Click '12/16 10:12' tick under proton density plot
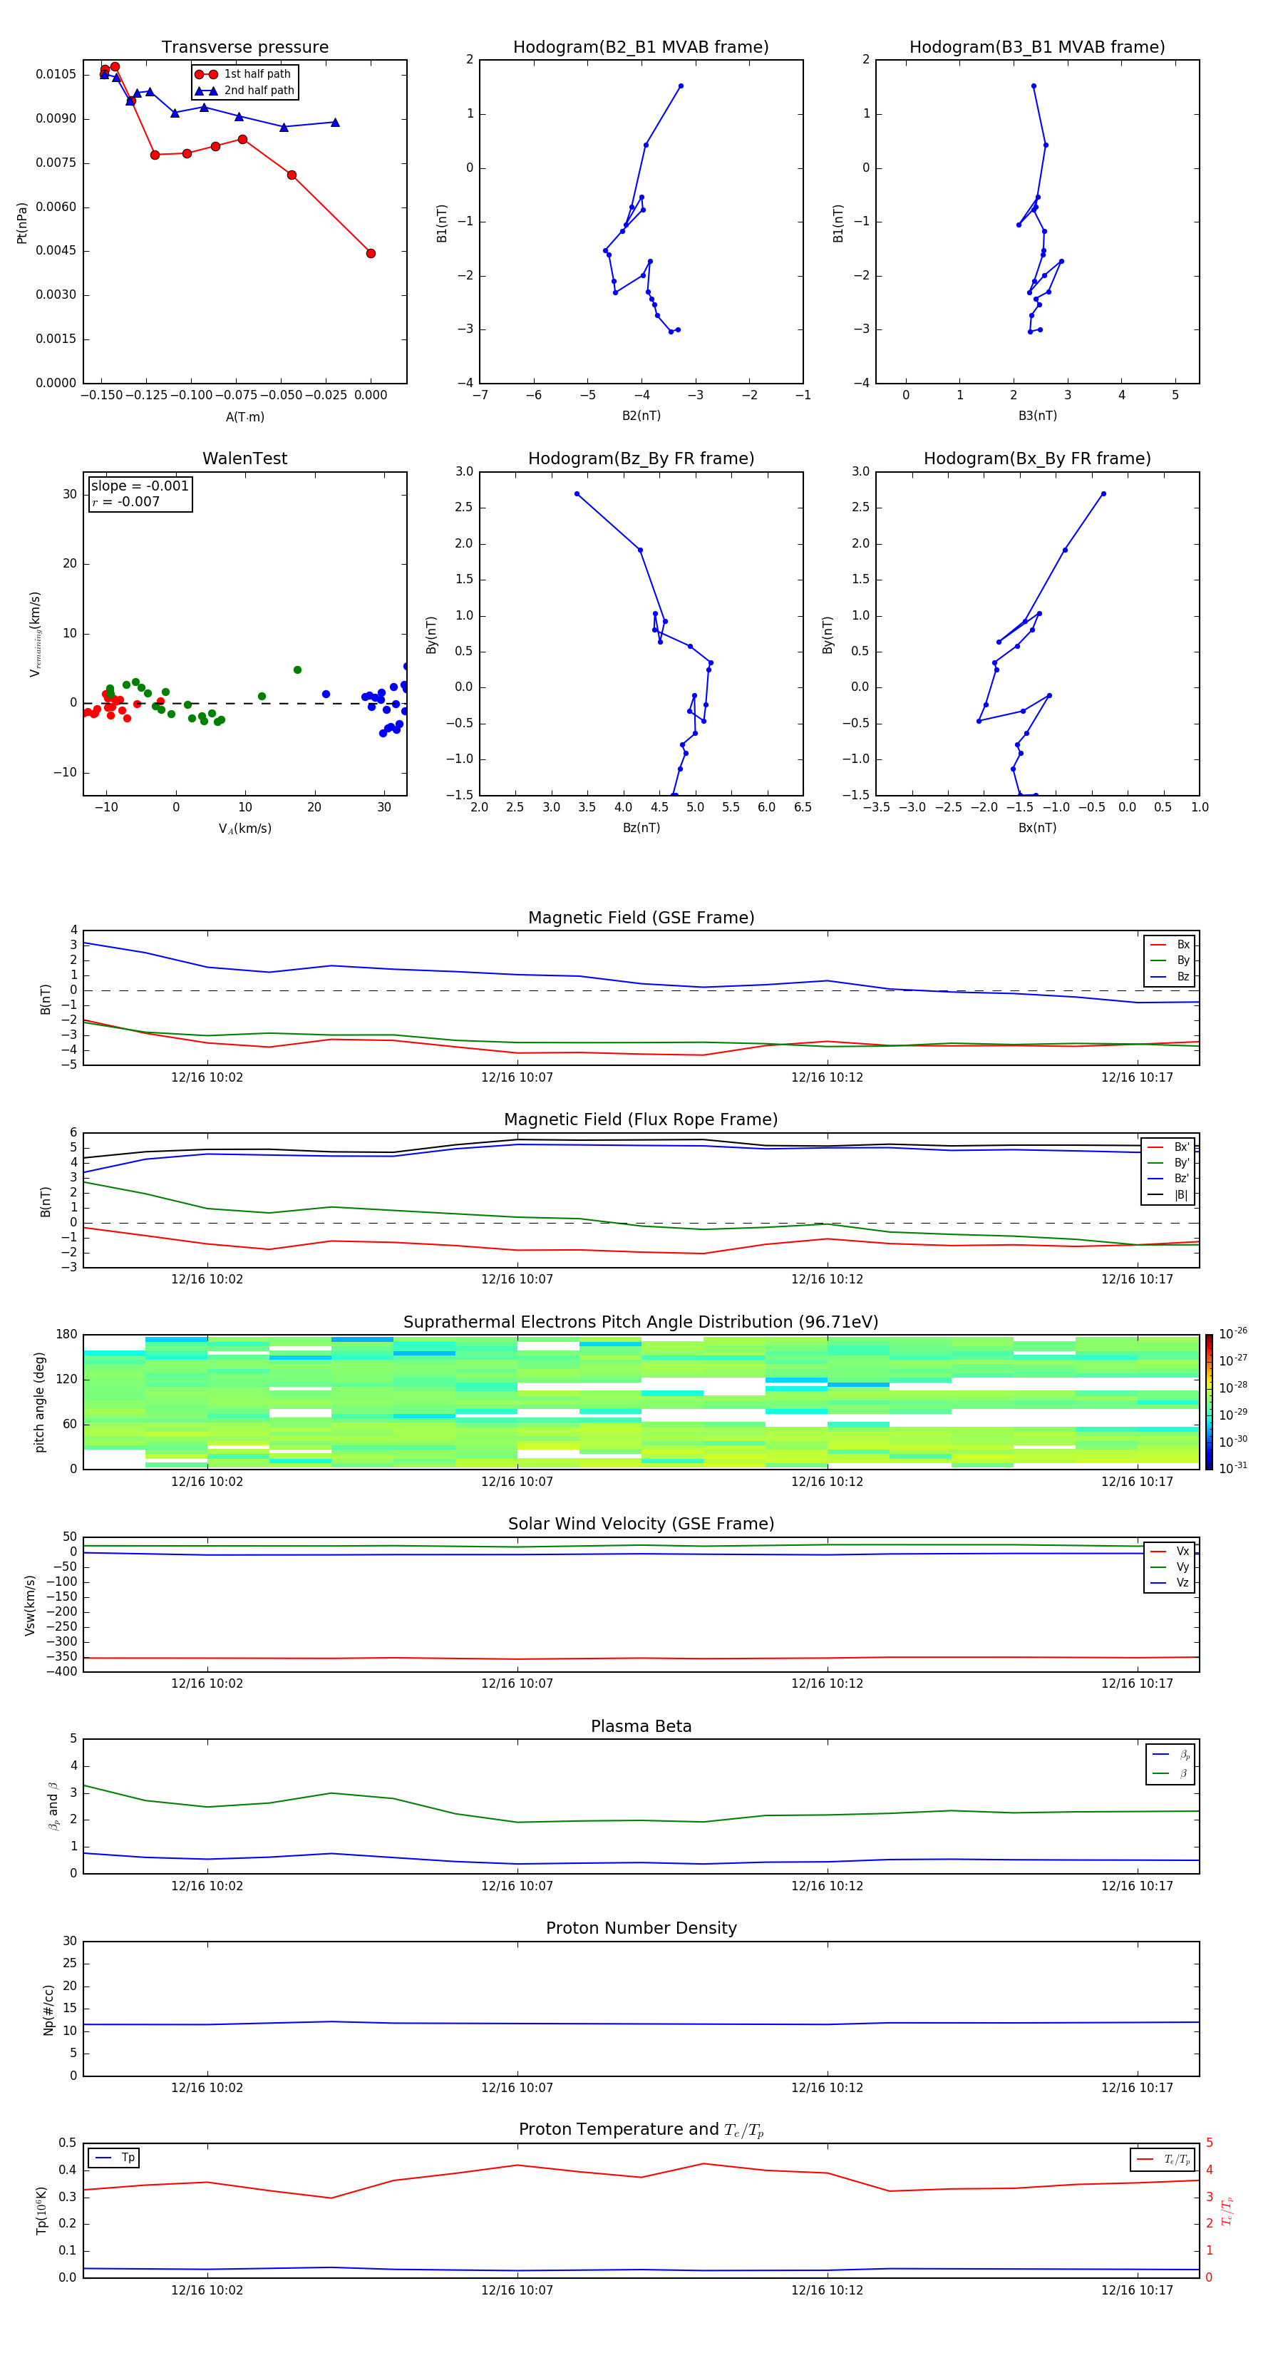 [x=828, y=2087]
